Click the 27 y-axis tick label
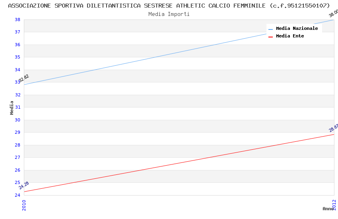Image resolution: width=338 pixels, height=219 pixels. coord(17,157)
